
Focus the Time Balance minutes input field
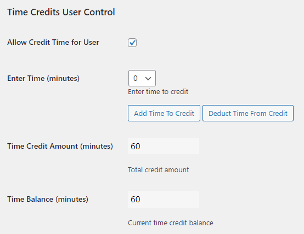[x=164, y=199]
